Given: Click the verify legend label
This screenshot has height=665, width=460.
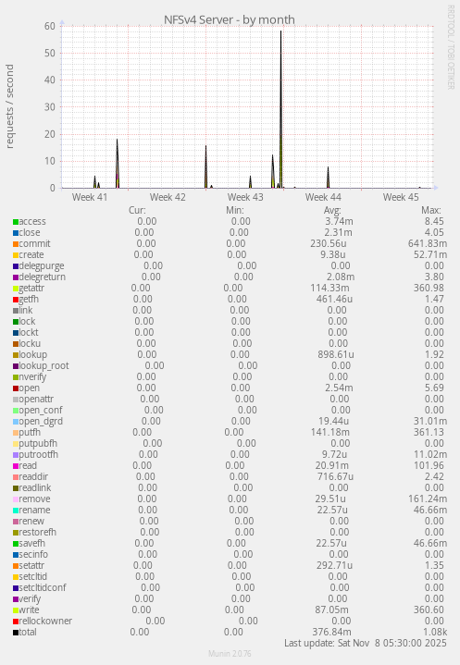Looking at the screenshot, I should point(30,598).
